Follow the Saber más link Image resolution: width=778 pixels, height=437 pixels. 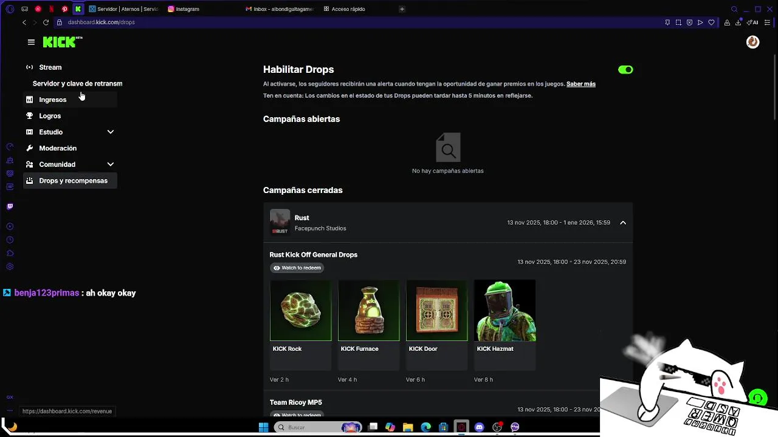click(x=581, y=84)
